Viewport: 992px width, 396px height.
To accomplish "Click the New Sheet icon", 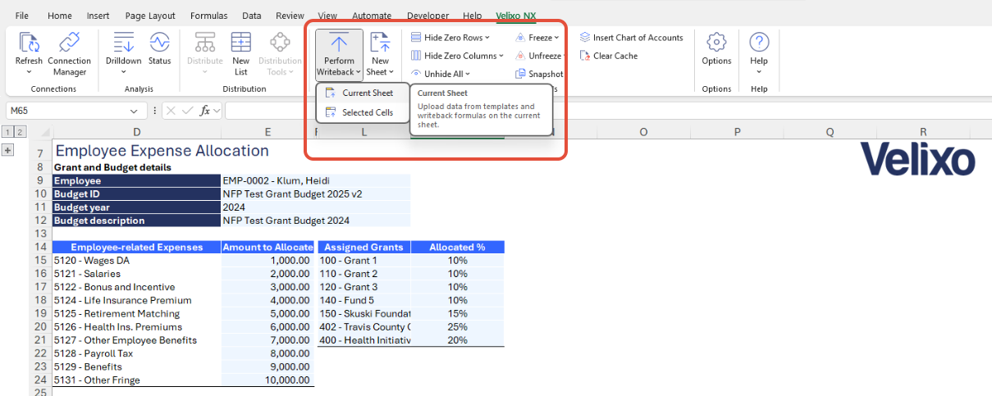I will (x=380, y=43).
